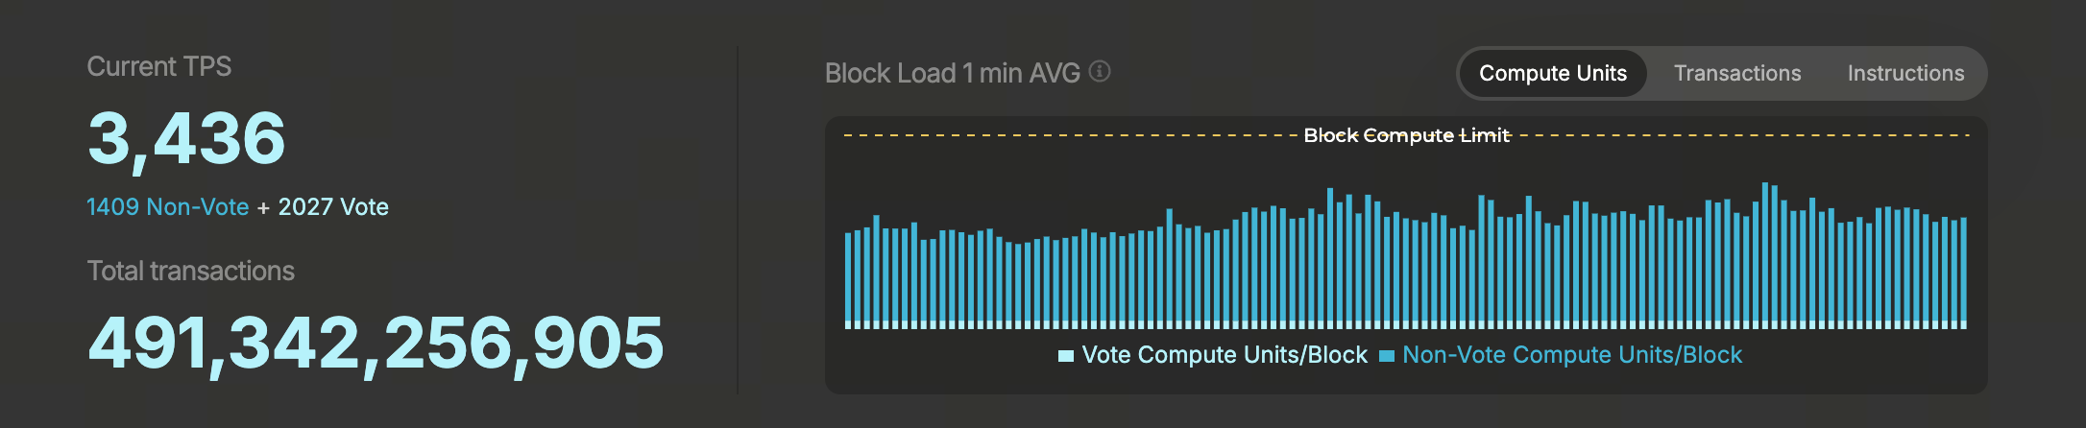Click the Total transactions label
Image resolution: width=2086 pixels, height=428 pixels.
(x=190, y=271)
